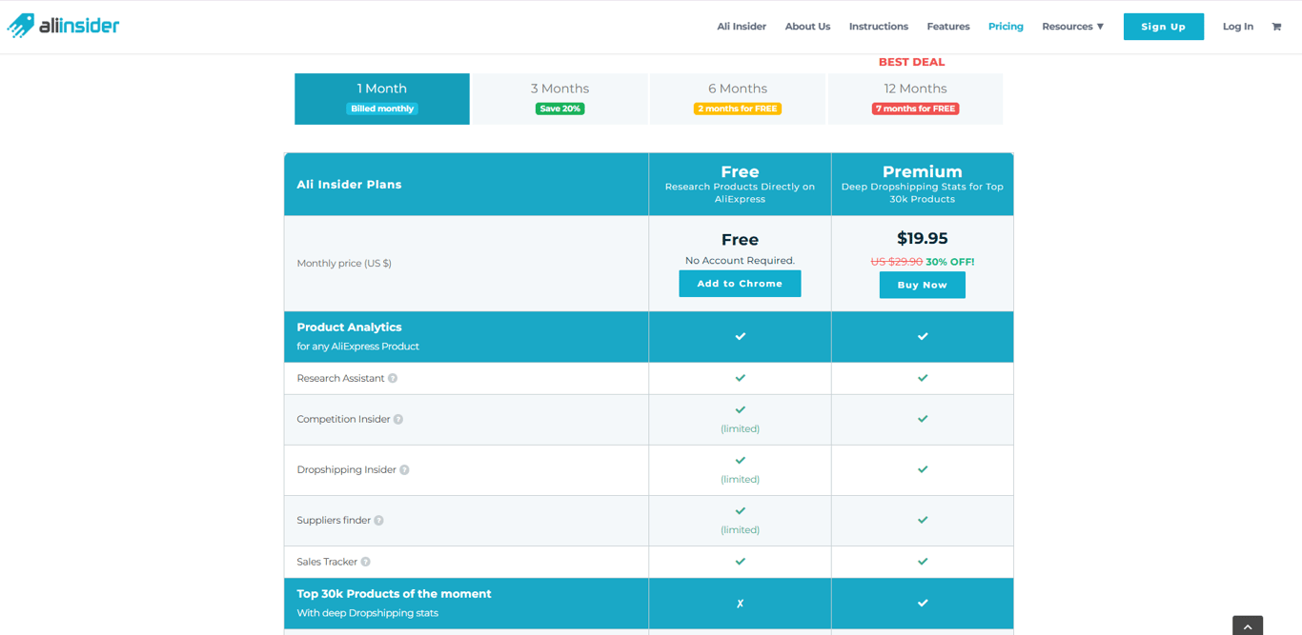Open the Ali Insider nav link
This screenshot has width=1302, height=635.
point(742,27)
